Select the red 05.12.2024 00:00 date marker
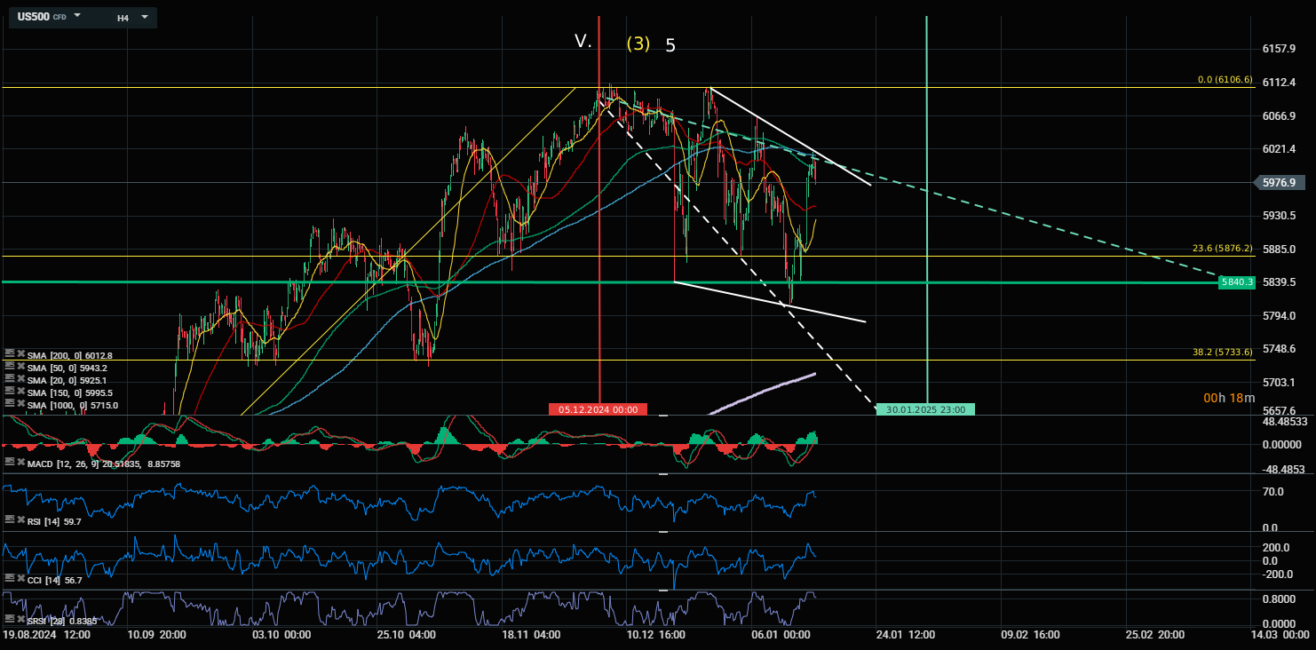 (598, 409)
